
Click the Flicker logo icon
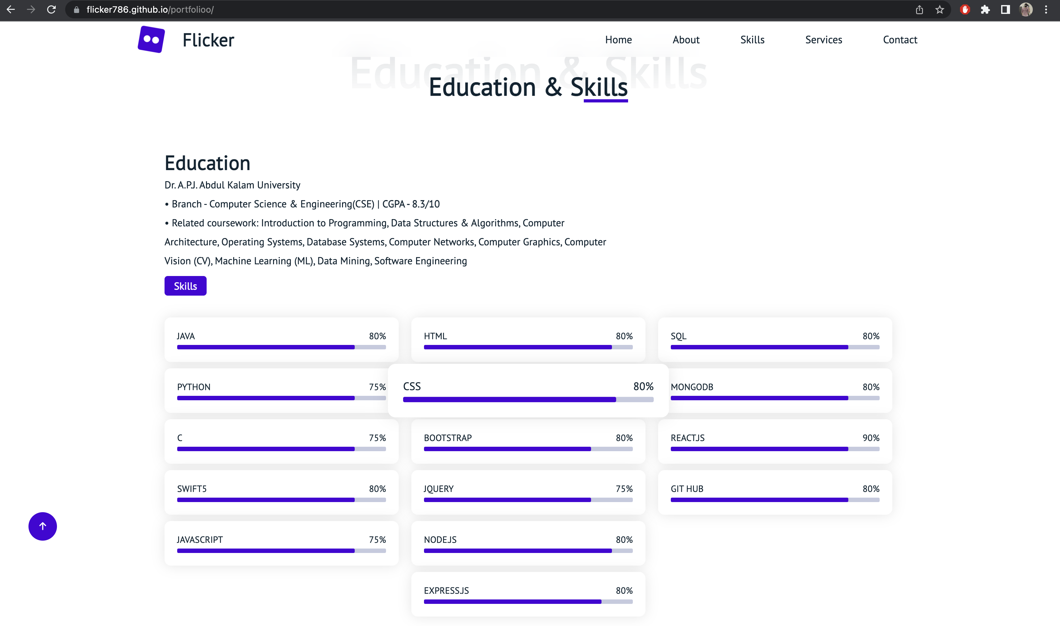151,39
